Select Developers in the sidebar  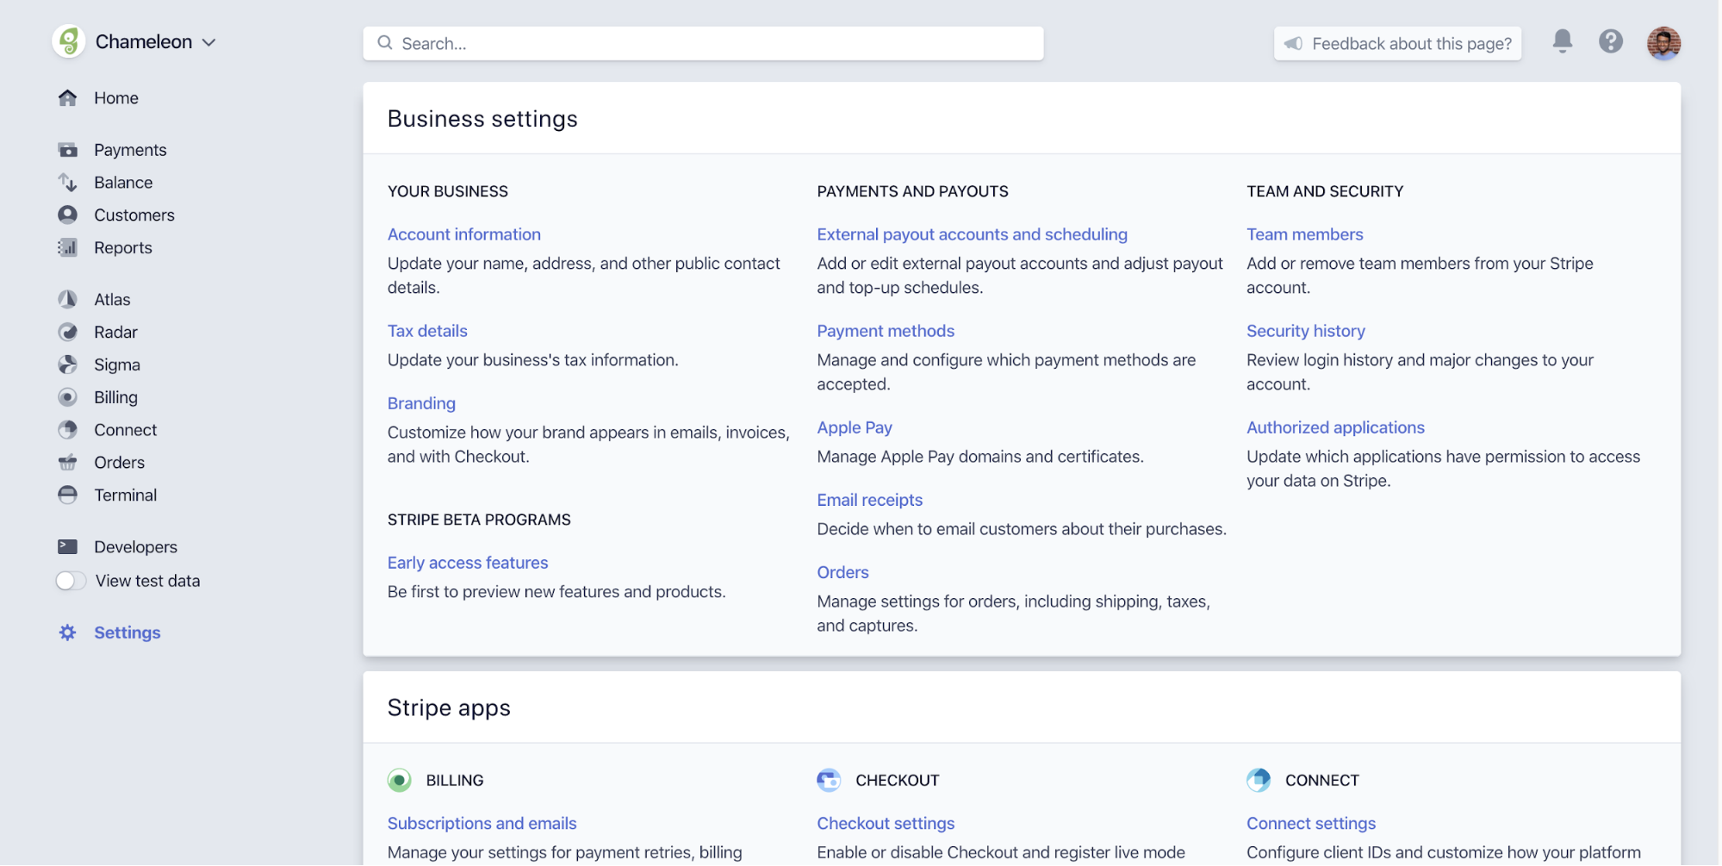[135, 546]
